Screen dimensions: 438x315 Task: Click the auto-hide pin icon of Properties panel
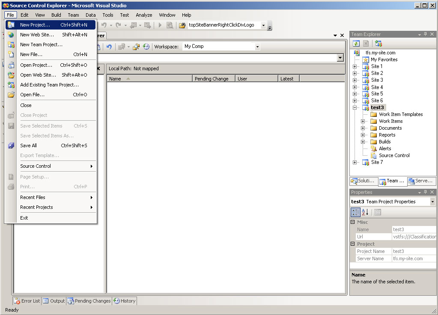[x=426, y=192]
